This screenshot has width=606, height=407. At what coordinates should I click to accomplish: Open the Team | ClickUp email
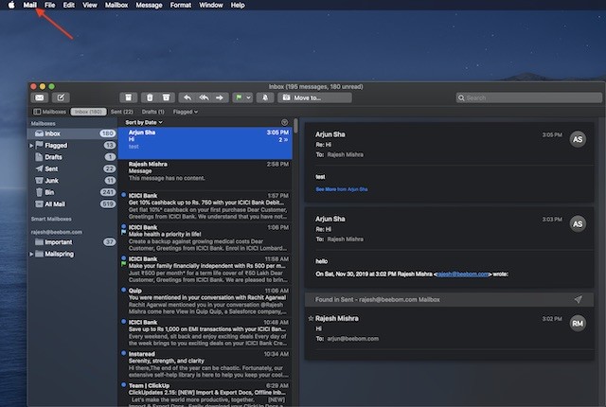pos(205,394)
